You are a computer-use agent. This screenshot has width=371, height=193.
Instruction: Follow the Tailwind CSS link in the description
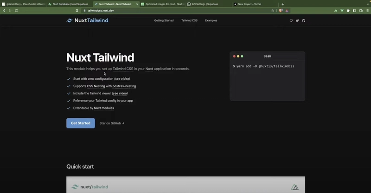[123, 69]
